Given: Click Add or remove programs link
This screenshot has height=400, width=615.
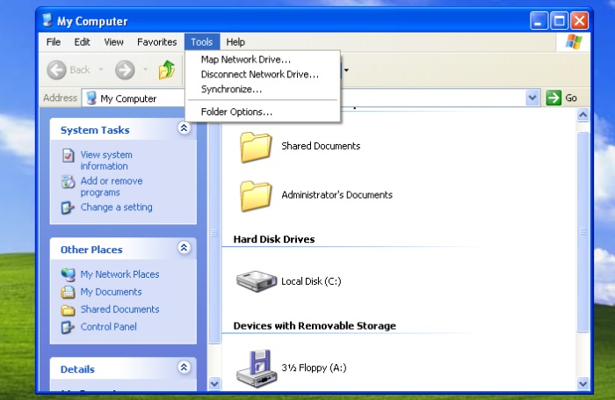Looking at the screenshot, I should pyautogui.click(x=112, y=186).
